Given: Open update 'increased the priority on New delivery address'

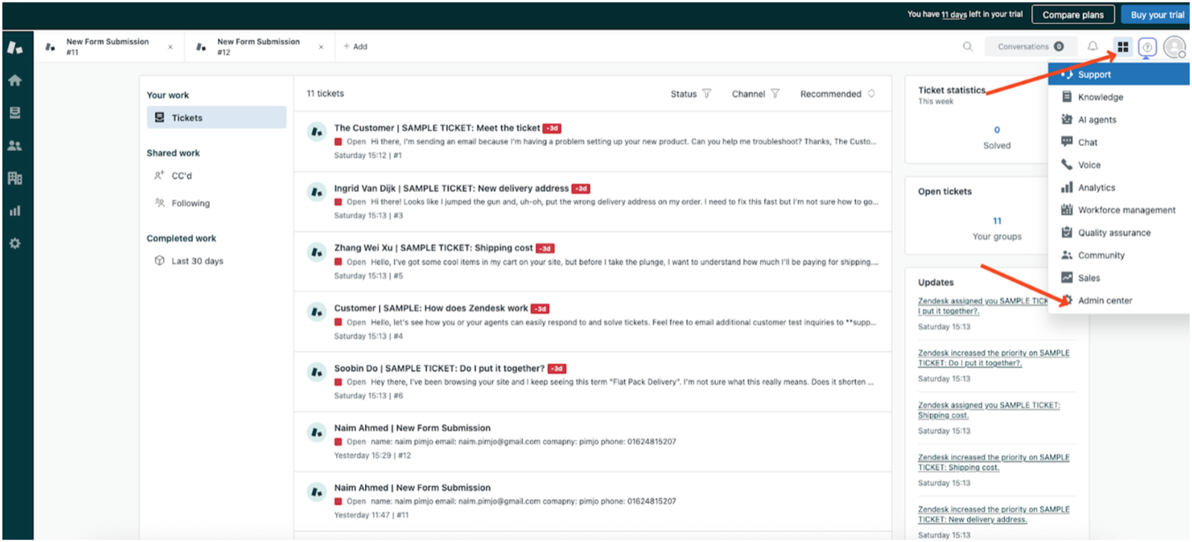Looking at the screenshot, I should (994, 514).
